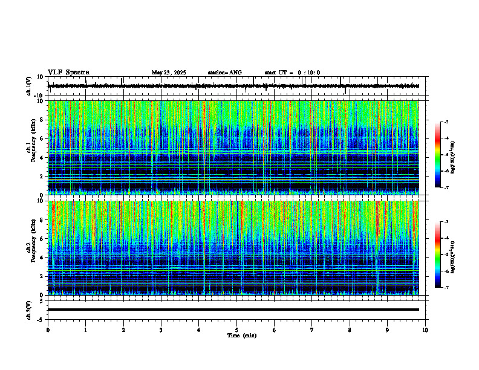Select the "Time (min)" axis label
This screenshot has width=479, height=370.
[242, 336]
